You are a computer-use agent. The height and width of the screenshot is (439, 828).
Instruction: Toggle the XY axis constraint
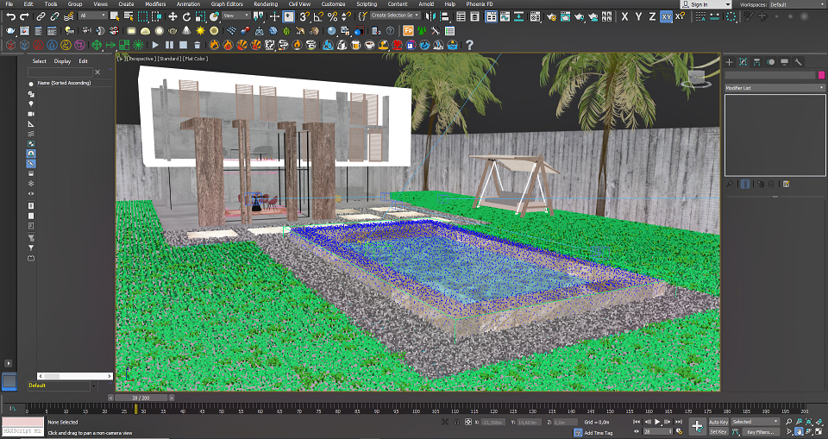(x=667, y=16)
